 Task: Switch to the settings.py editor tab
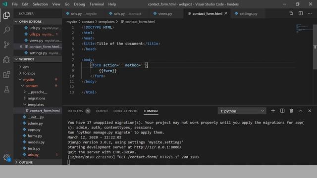tap(248, 13)
